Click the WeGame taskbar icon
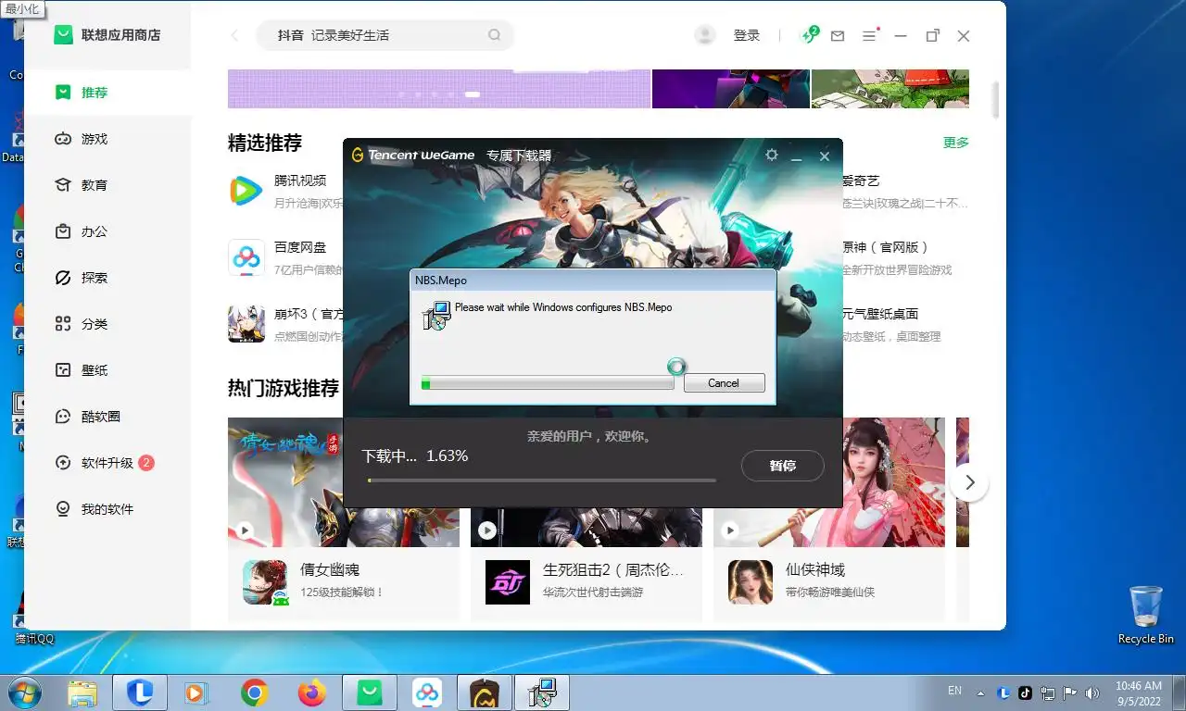 (x=485, y=692)
